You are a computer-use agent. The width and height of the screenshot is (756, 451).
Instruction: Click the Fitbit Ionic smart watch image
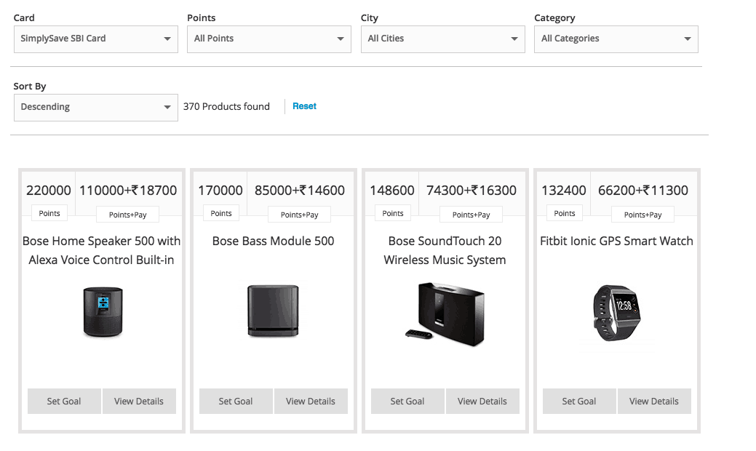pos(616,311)
